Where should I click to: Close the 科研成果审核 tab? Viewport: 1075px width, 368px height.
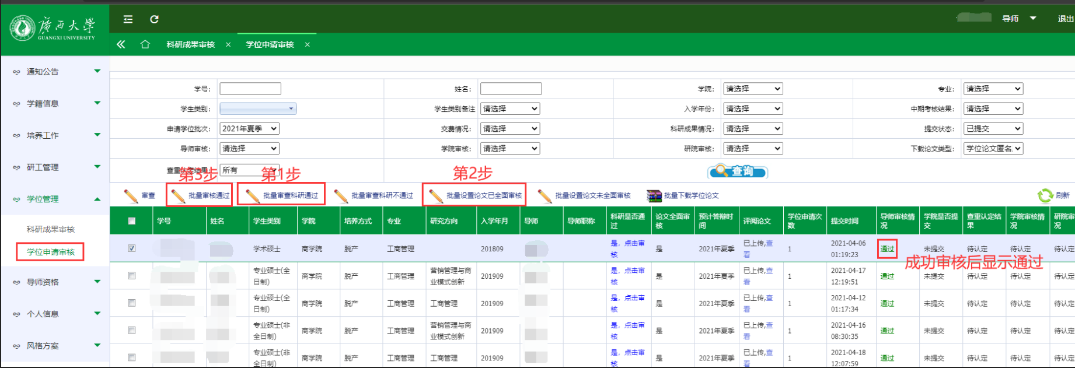click(228, 45)
